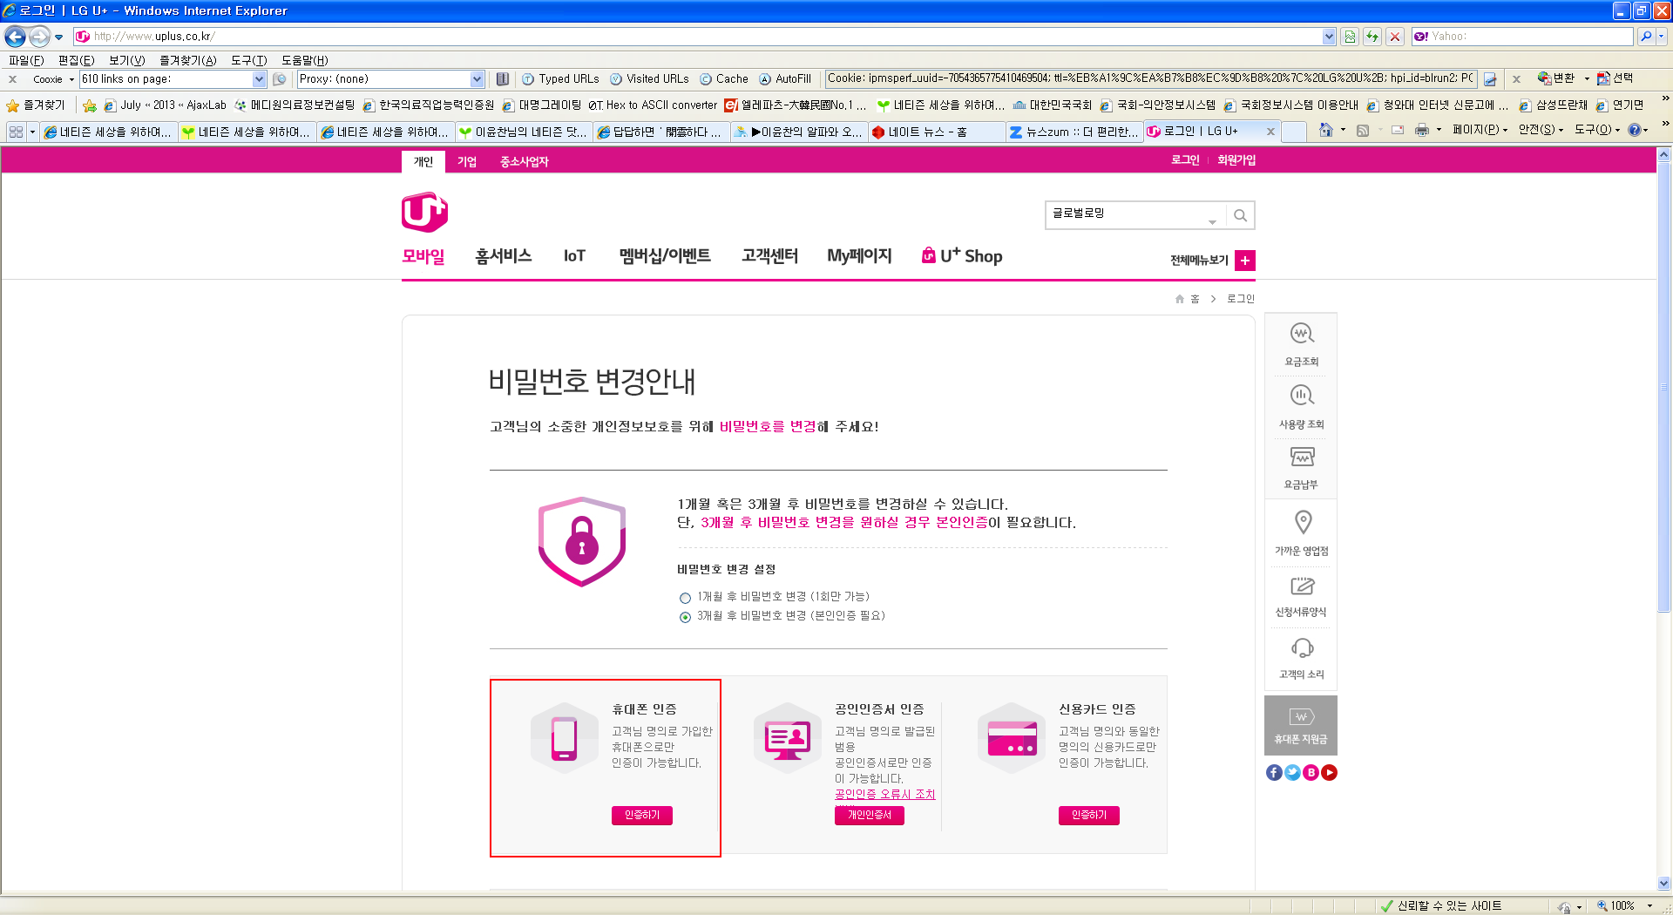Click the Yahoo search magnifier icon
The image size is (1673, 915).
[x=1646, y=37]
